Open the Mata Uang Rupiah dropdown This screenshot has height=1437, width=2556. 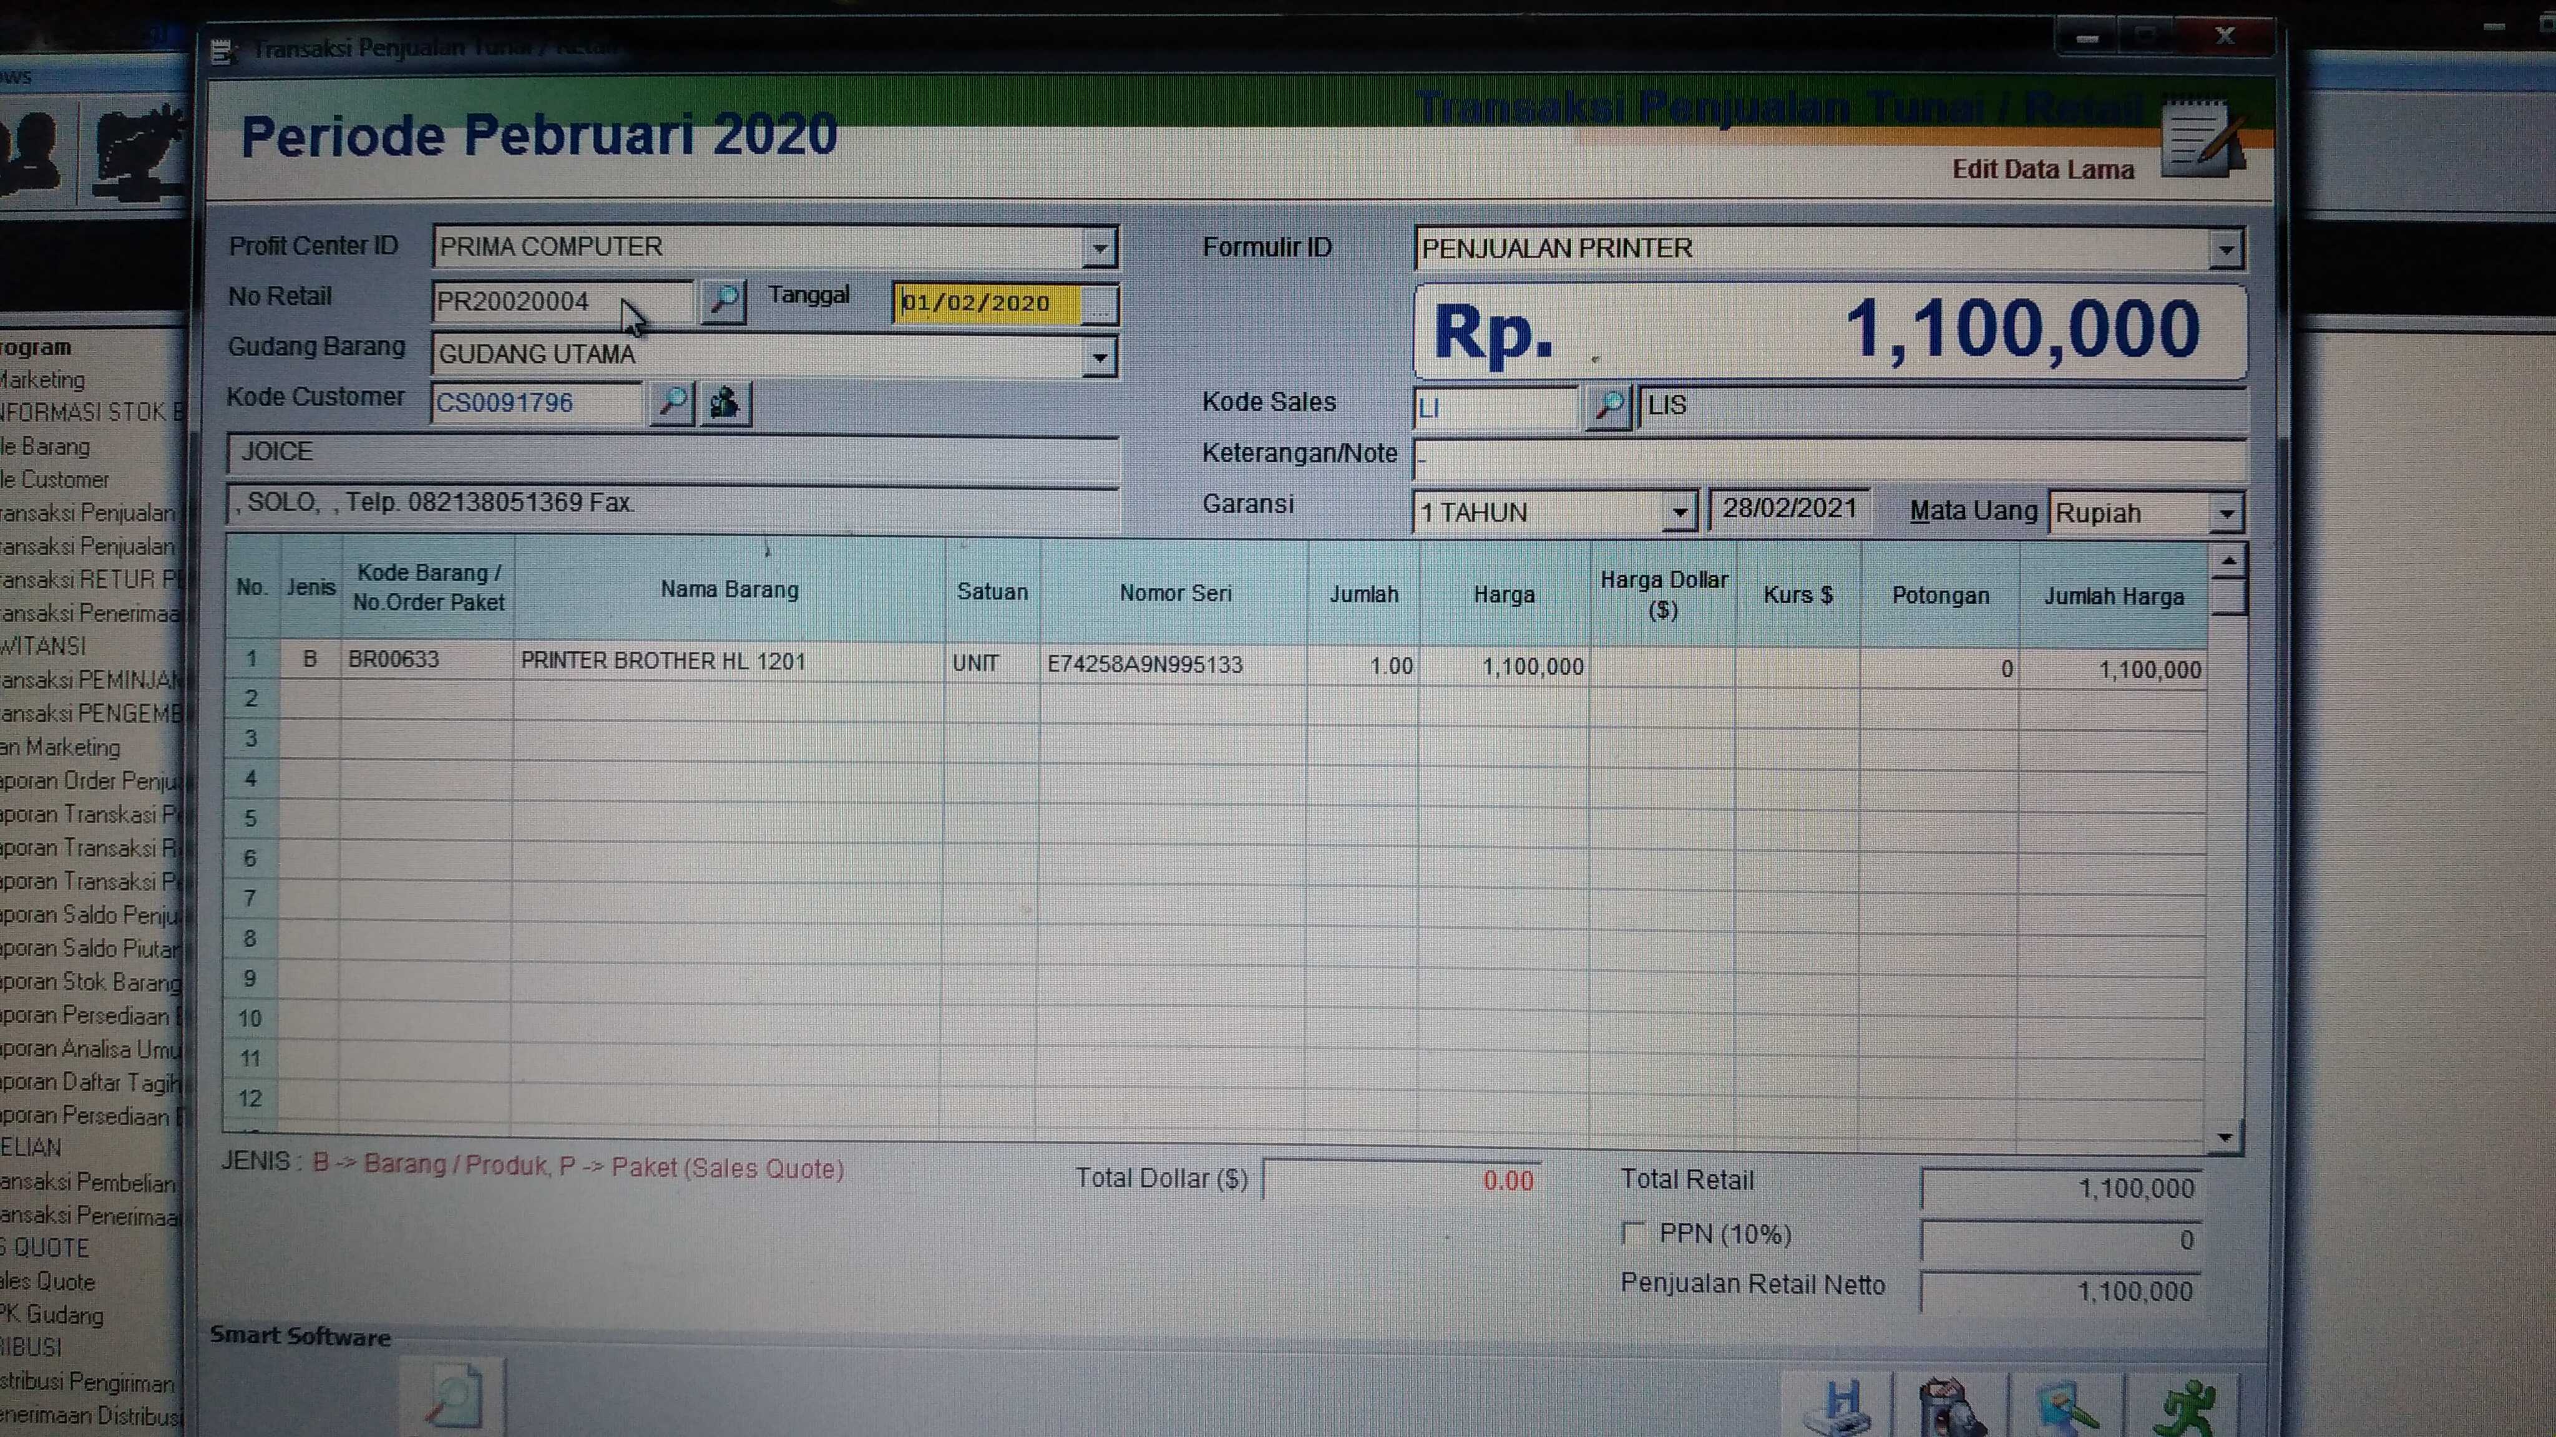(x=2227, y=514)
